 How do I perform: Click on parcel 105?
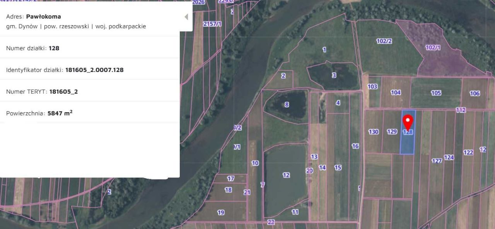tap(436, 93)
